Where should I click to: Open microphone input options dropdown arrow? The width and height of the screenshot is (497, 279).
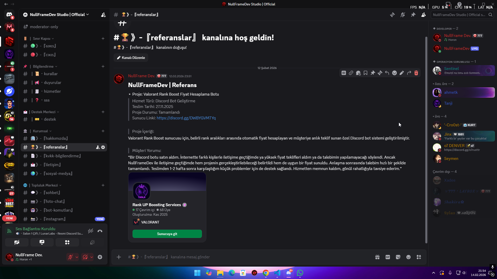click(77, 257)
